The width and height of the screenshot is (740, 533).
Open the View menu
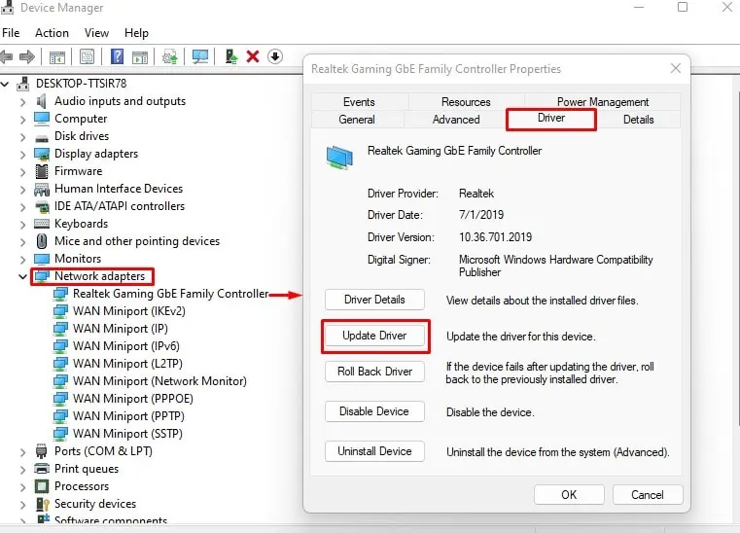(x=96, y=33)
